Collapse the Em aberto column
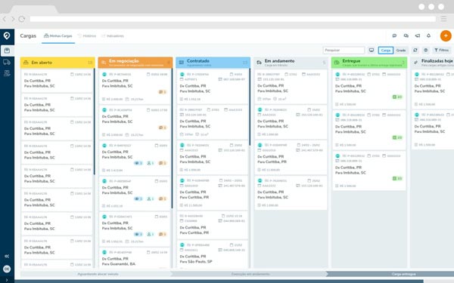This screenshot has width=454, height=283. coord(90,63)
